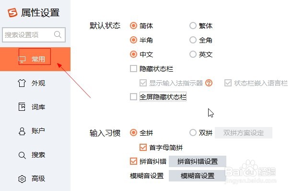Toggle the 全屏隐藏状态栏 checkbox

coord(134,97)
